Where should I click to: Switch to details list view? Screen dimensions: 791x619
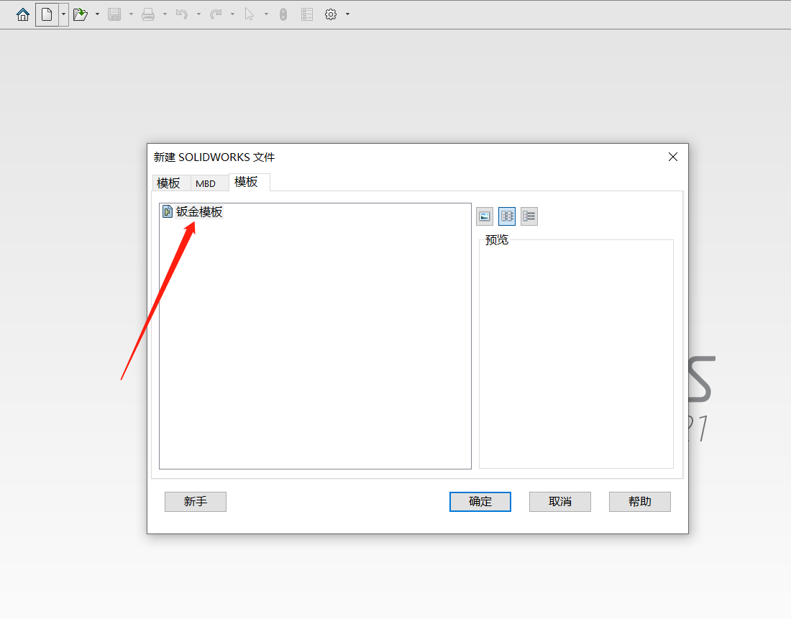point(529,216)
